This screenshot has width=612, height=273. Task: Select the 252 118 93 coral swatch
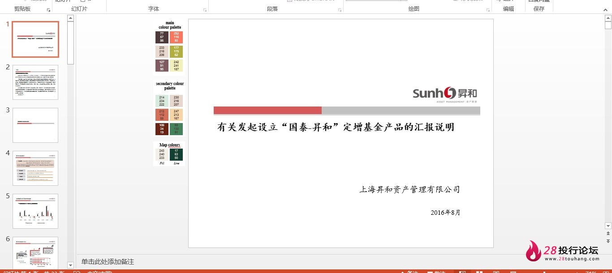coord(176,37)
